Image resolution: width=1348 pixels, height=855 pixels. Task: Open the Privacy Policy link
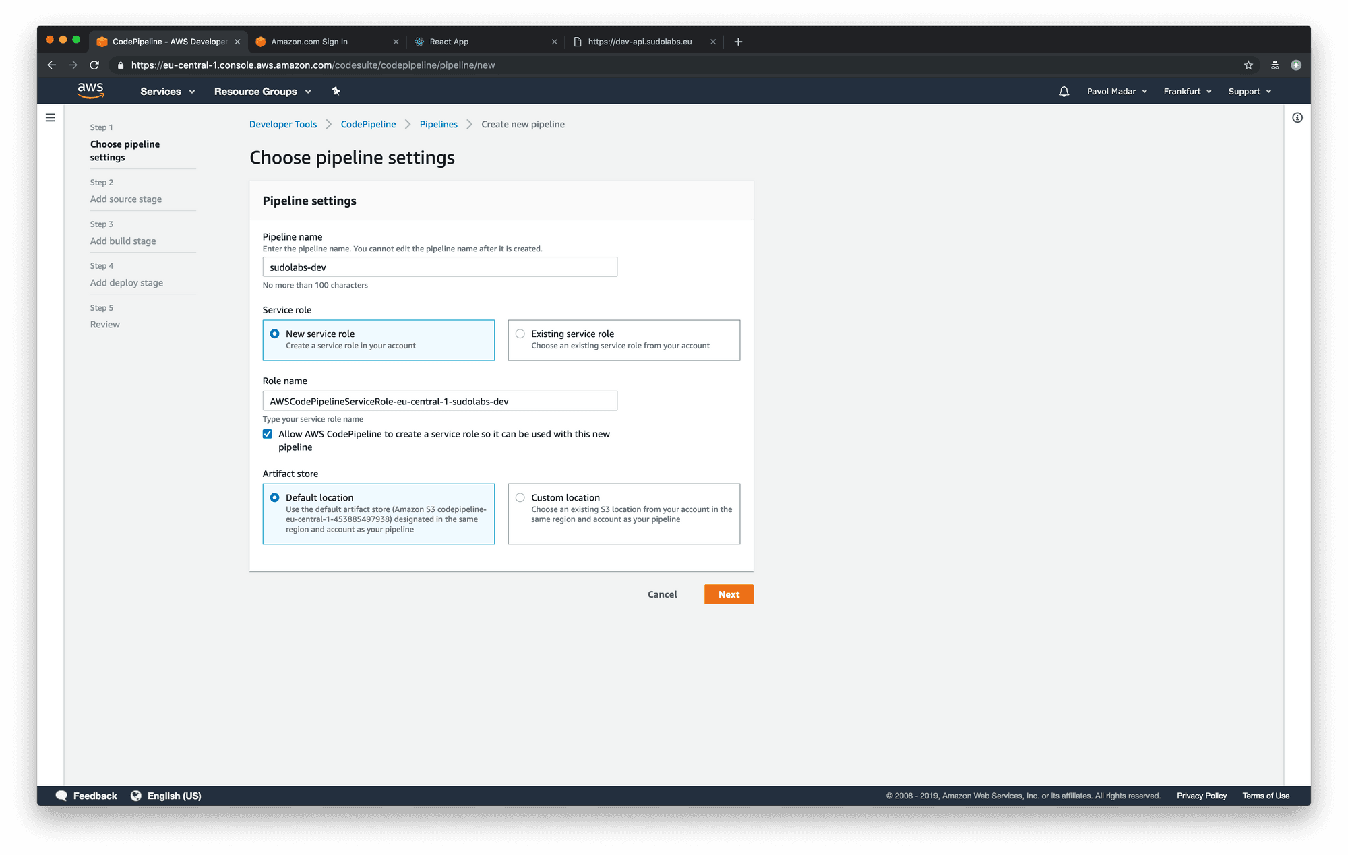[1202, 796]
